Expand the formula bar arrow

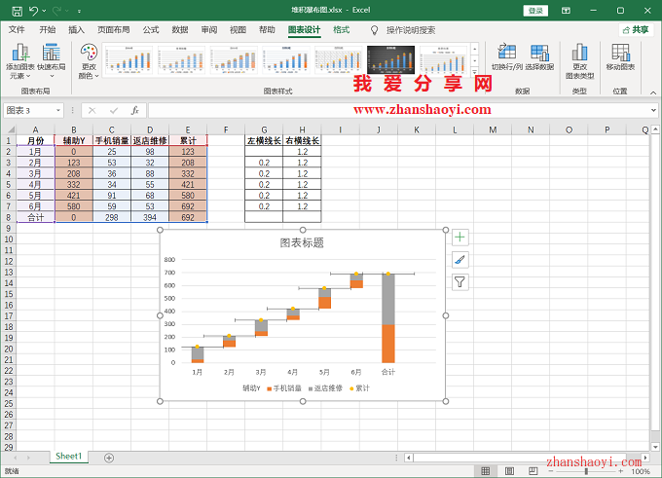[x=653, y=111]
